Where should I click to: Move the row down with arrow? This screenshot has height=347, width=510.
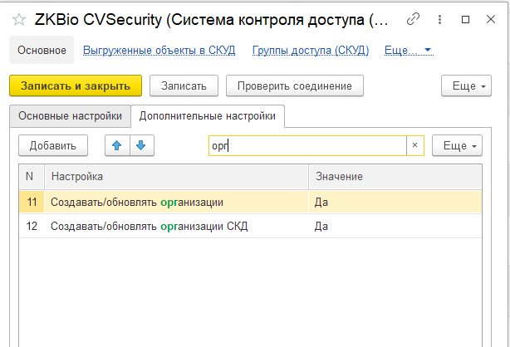click(141, 145)
